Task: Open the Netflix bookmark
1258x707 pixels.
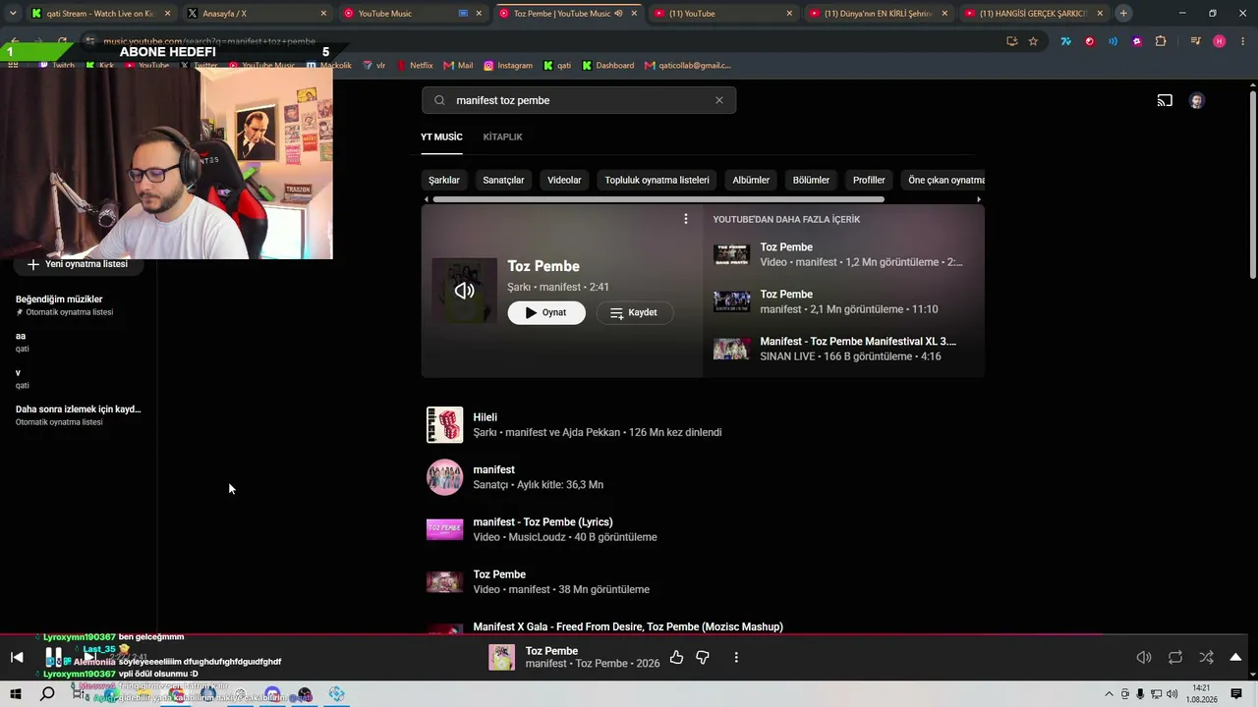Action: tap(415, 66)
